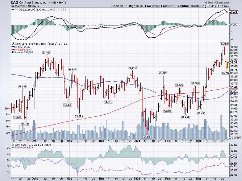The width and height of the screenshot is (242, 181).
Task: Click the 35.343 price label
Action: pyautogui.click(x=22, y=87)
